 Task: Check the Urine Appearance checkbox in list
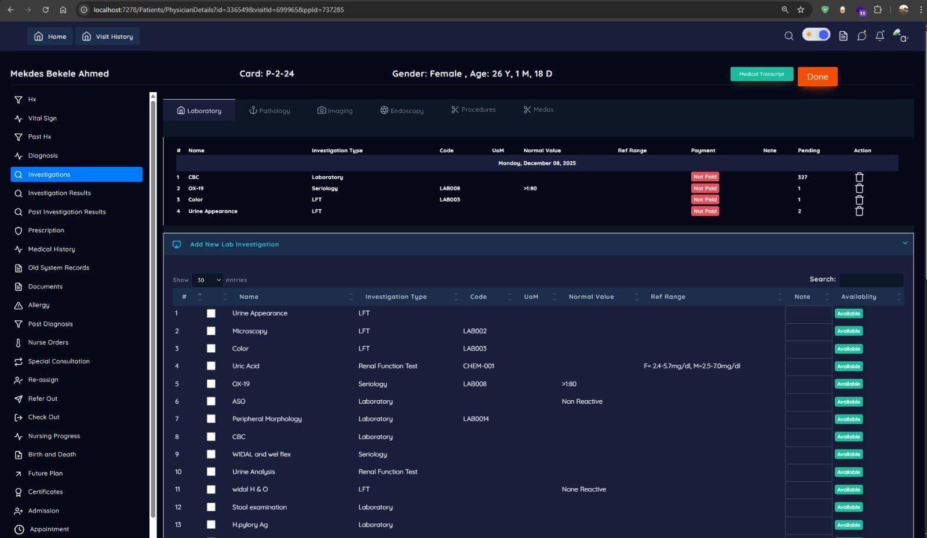pyautogui.click(x=211, y=313)
